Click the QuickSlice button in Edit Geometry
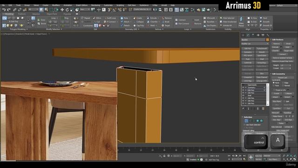This screenshot has height=168, width=298. click(x=277, y=108)
